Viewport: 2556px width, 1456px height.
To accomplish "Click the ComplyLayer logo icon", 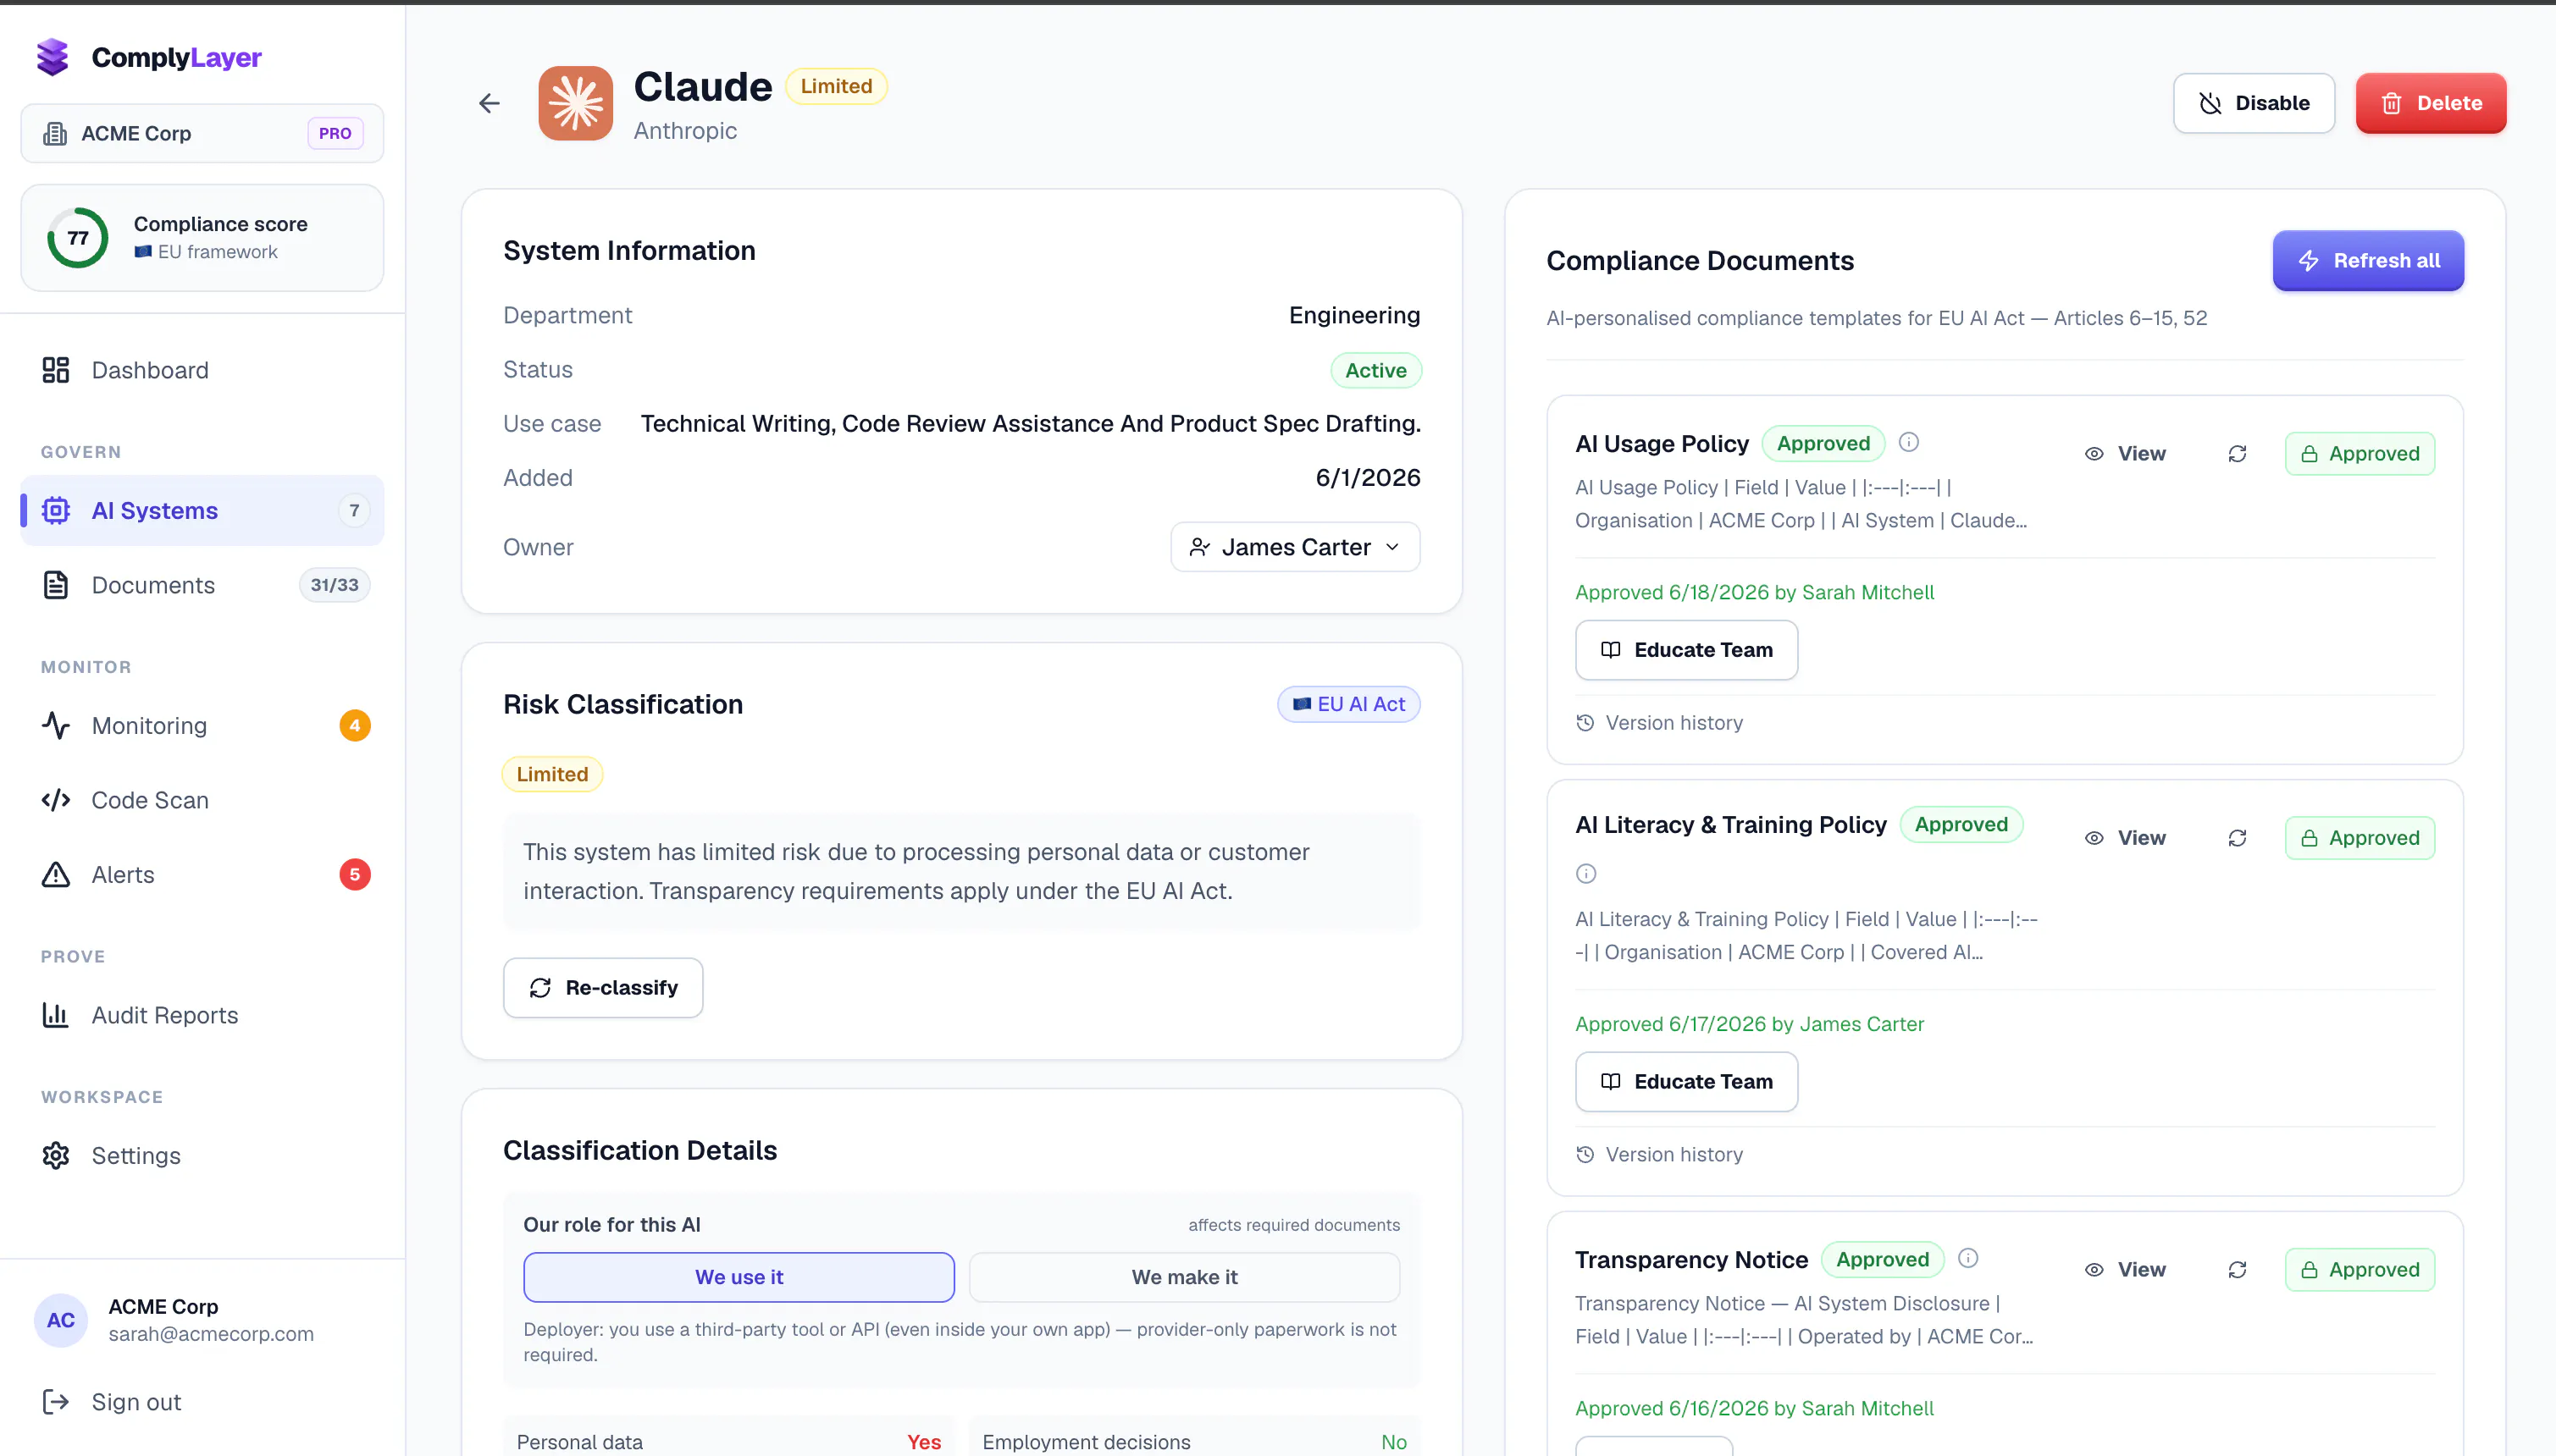I will (x=52, y=57).
